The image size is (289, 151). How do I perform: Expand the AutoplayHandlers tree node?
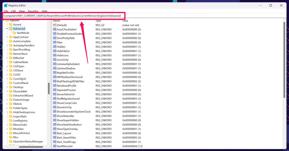pos(7,46)
